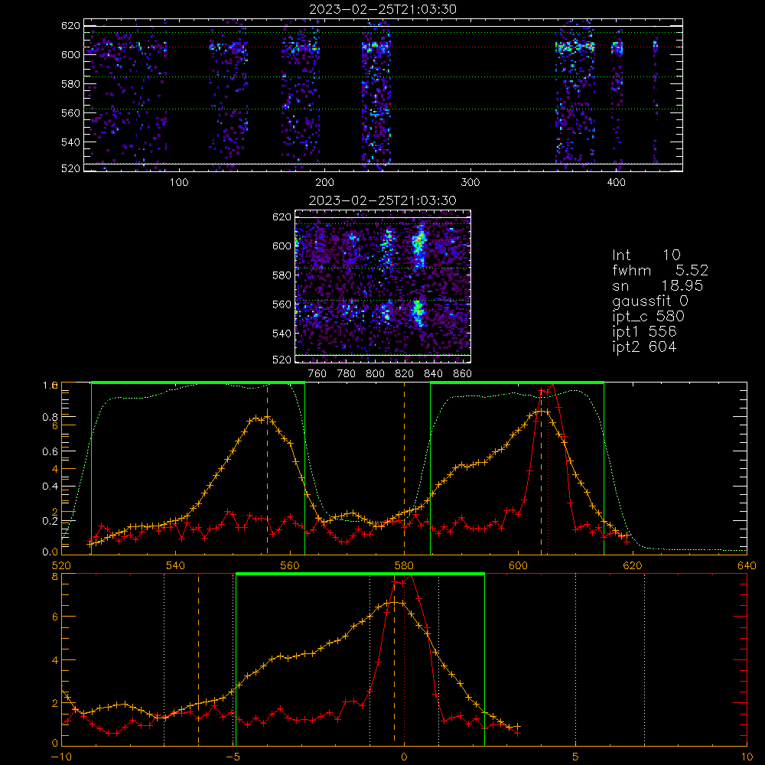Screen dimensions: 765x765
Task: Select the 'Int 10' readout text
Action: [x=646, y=256]
